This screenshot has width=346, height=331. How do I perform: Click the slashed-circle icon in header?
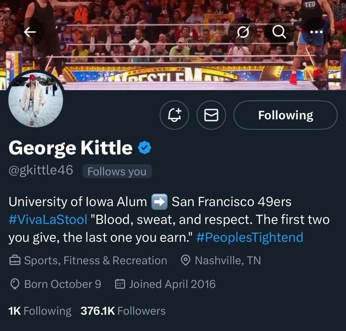coord(244,32)
